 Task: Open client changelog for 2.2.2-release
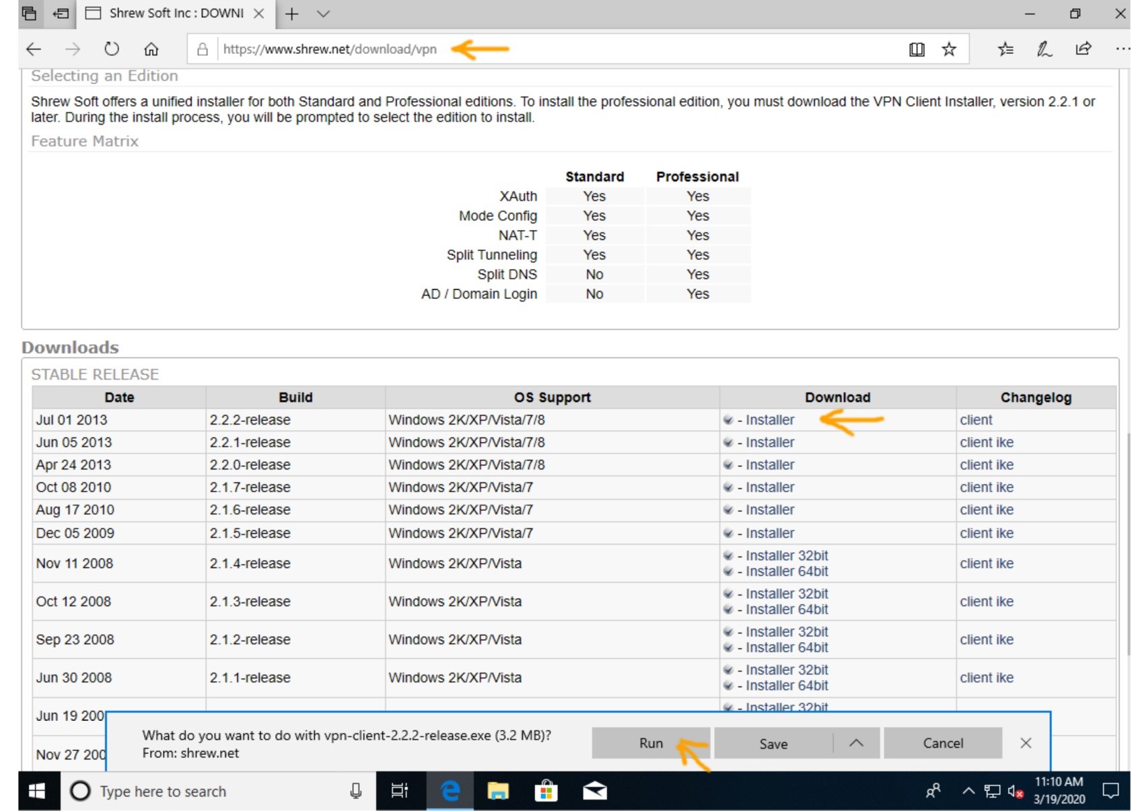point(976,420)
